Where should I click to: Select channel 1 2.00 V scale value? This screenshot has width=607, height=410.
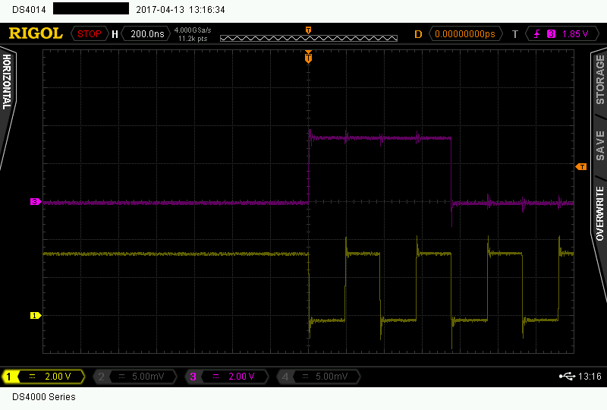(x=58, y=377)
